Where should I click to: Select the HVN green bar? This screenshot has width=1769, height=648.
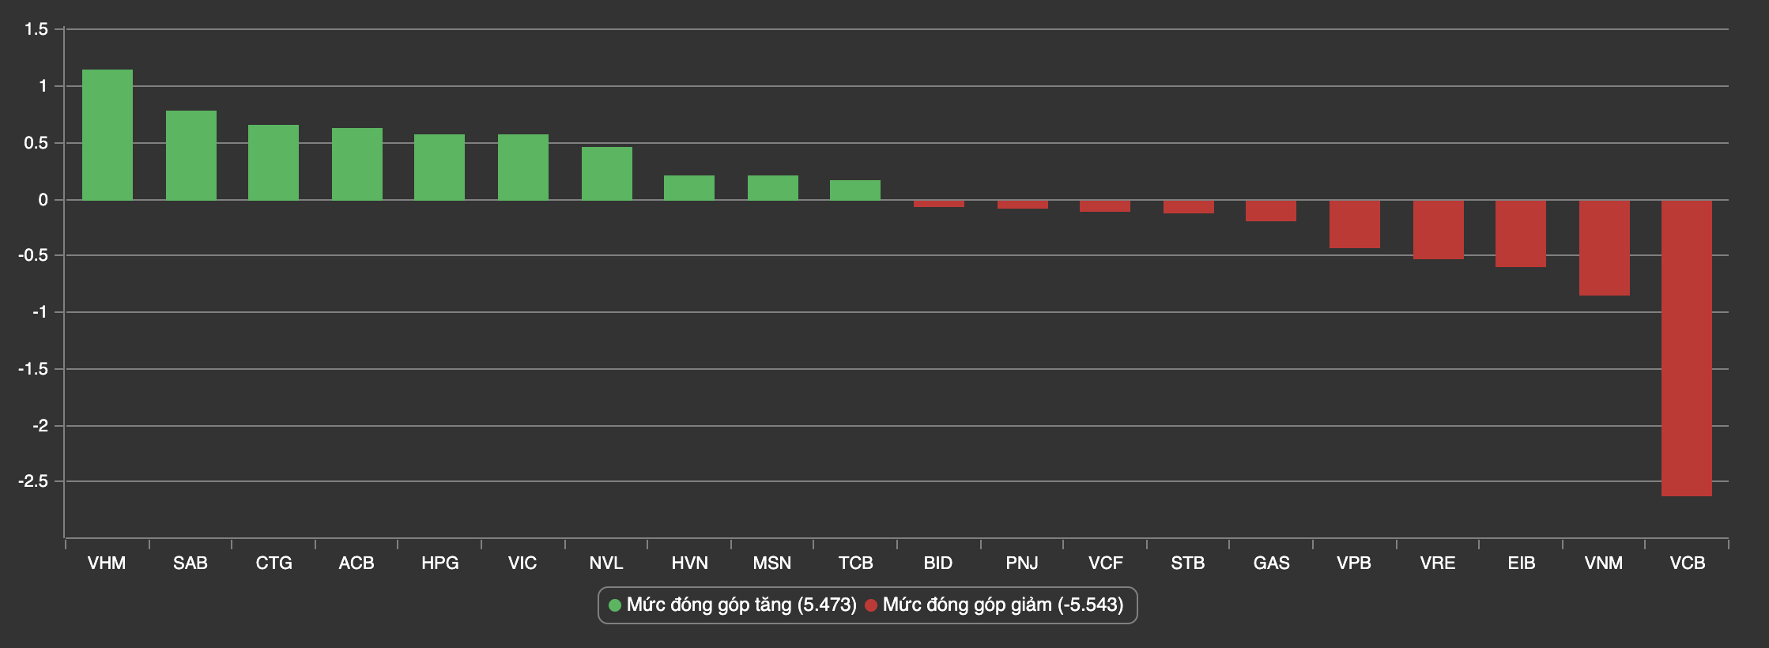(689, 188)
